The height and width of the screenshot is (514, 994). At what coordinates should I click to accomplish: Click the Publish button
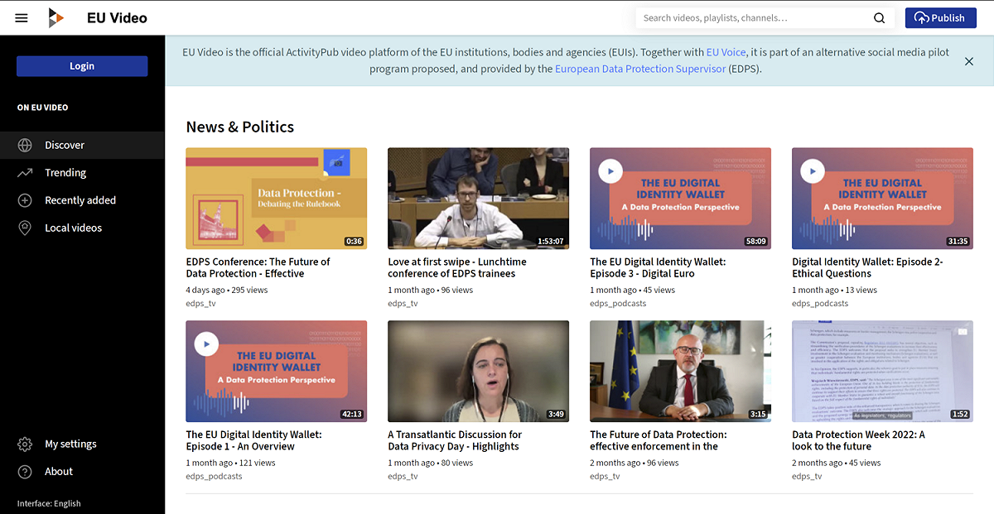pos(940,18)
